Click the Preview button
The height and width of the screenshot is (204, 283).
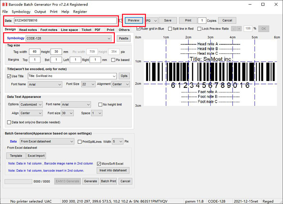tap(134, 20)
